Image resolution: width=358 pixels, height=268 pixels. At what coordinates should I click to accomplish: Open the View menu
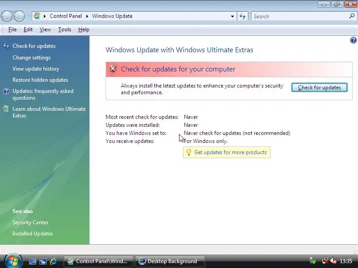[45, 29]
